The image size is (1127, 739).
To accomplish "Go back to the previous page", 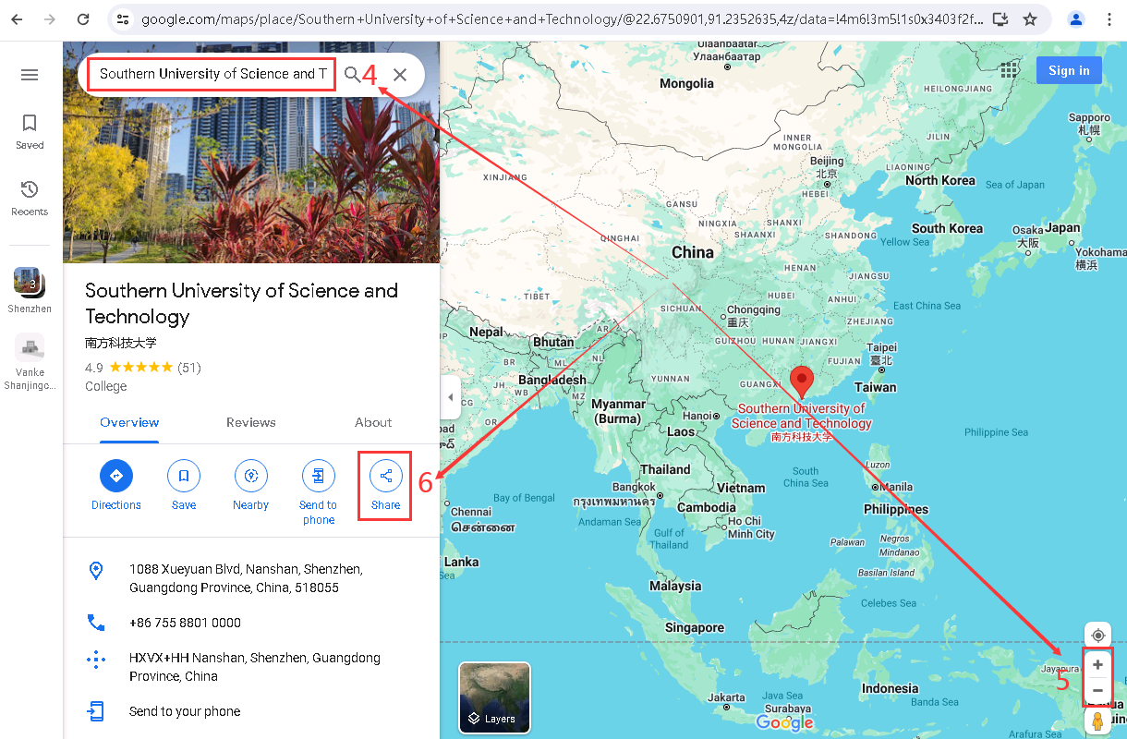I will pyautogui.click(x=17, y=18).
